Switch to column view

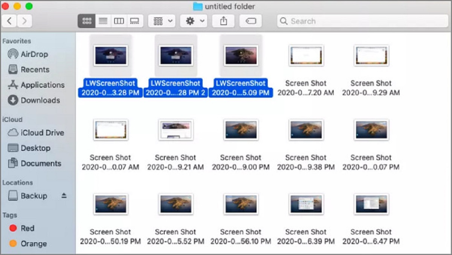(119, 21)
